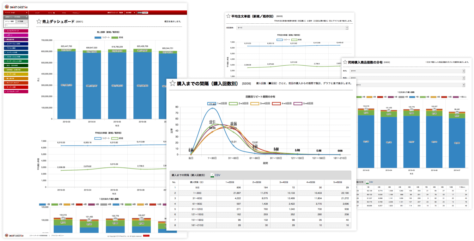
Task: Expand the SEO・SEM分析 sidebar menu
Action: click(16, 65)
